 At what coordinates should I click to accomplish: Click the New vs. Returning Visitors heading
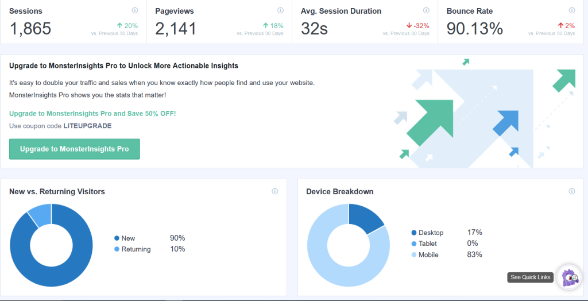tap(57, 192)
